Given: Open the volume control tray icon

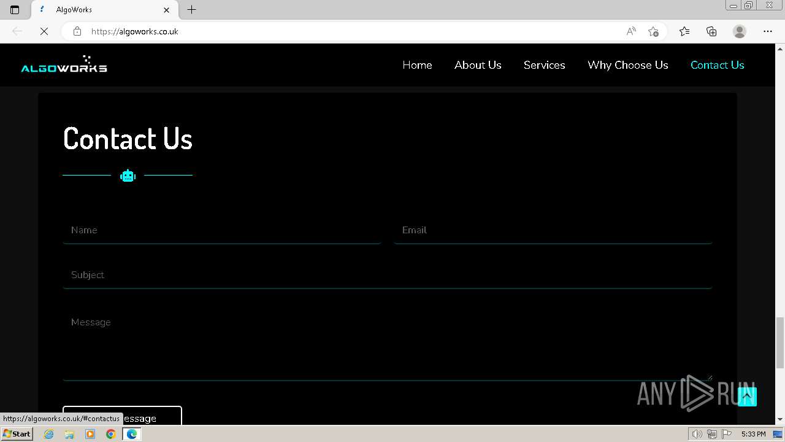Looking at the screenshot, I should point(697,434).
